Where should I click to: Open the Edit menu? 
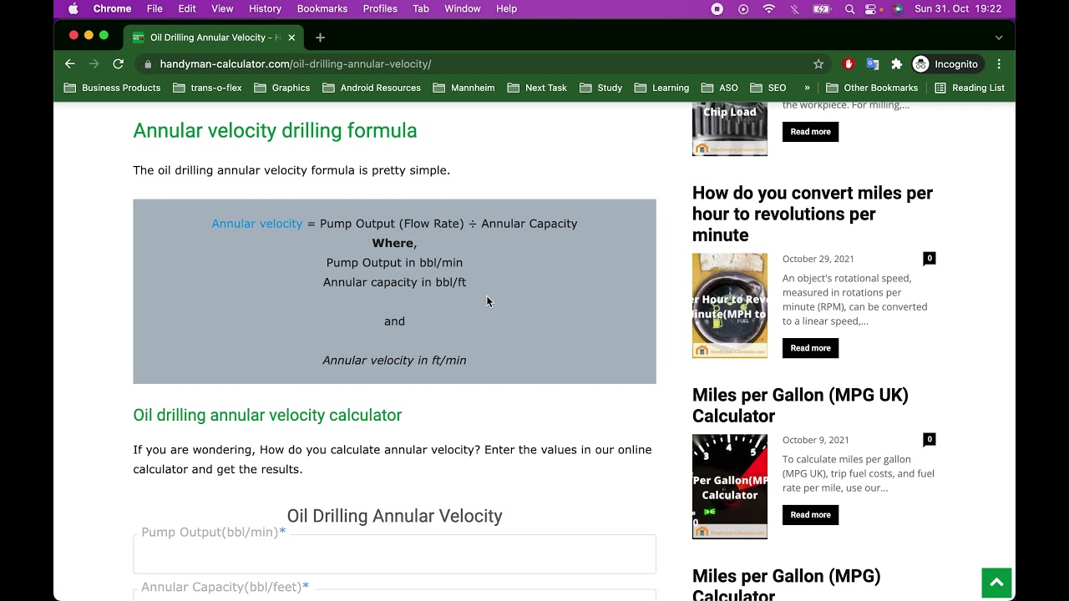tap(187, 8)
